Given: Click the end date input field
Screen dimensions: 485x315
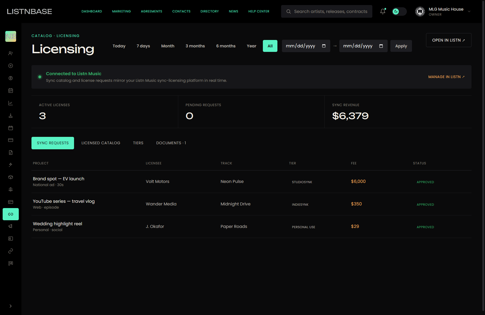Looking at the screenshot, I should click(363, 46).
